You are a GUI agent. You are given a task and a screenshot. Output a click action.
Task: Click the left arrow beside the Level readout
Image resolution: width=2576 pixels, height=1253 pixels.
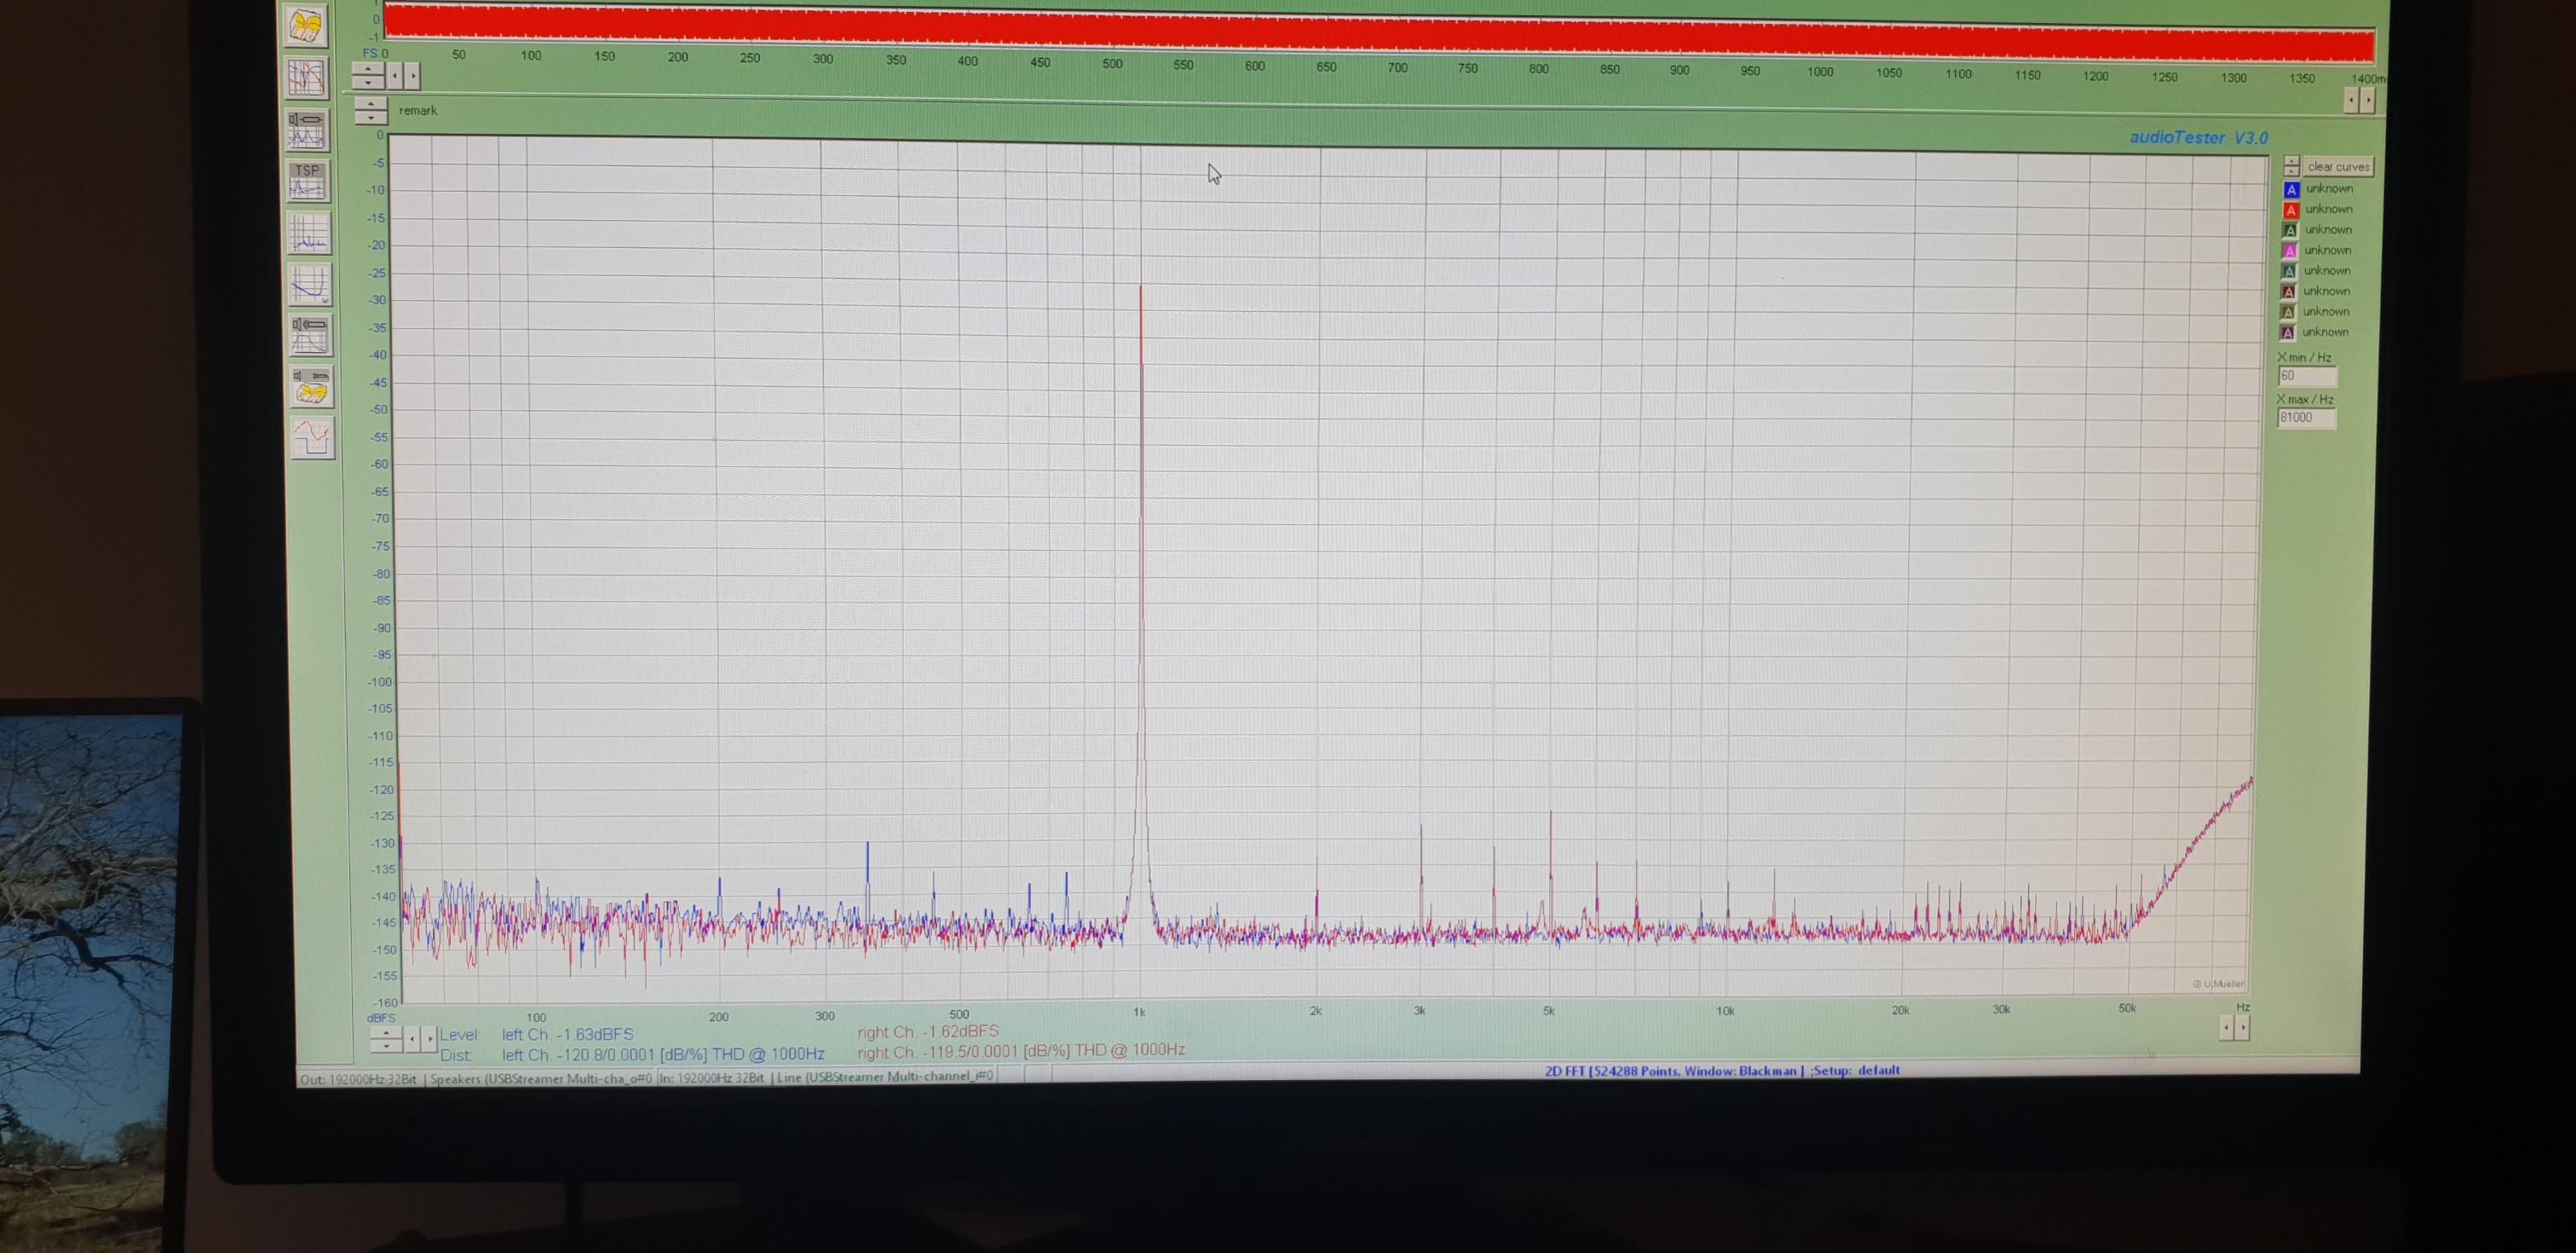coord(413,1039)
